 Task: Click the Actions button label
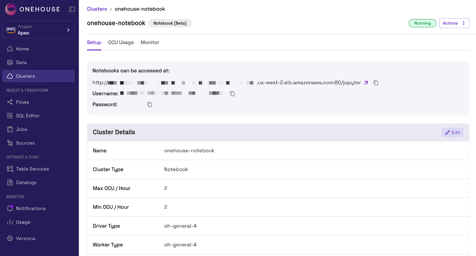pyautogui.click(x=450, y=23)
